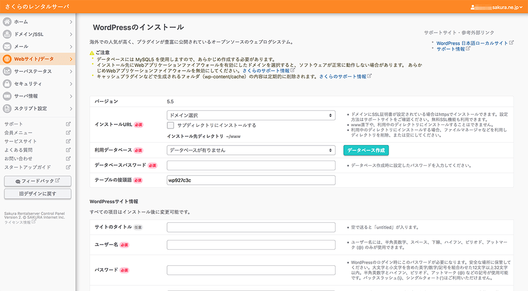Open the sakura.ne.jp account dropdown
The image size is (528, 291).
(x=497, y=7)
